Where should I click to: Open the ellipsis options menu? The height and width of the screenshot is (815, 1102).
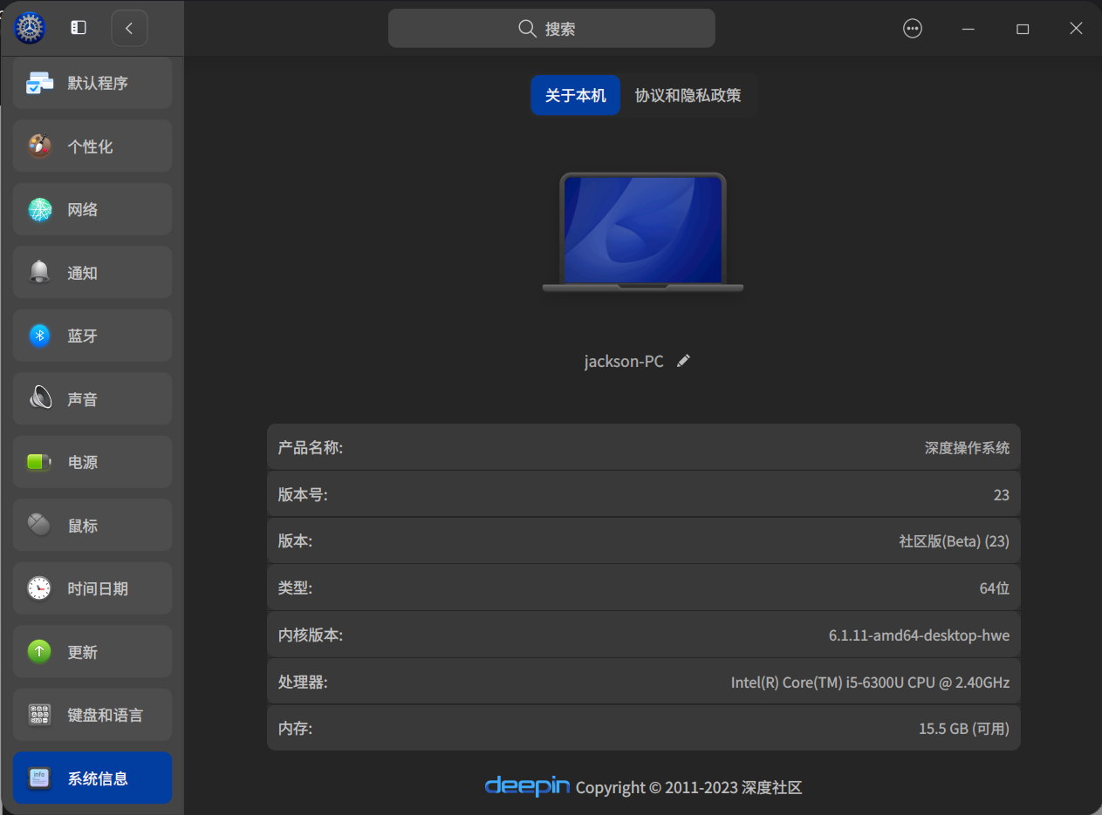913,28
